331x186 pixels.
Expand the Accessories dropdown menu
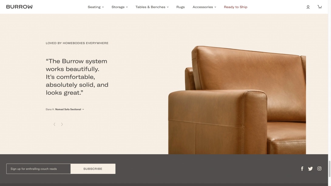[x=204, y=7]
